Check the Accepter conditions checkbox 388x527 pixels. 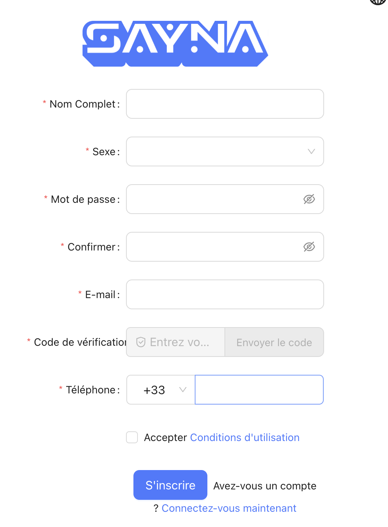132,437
